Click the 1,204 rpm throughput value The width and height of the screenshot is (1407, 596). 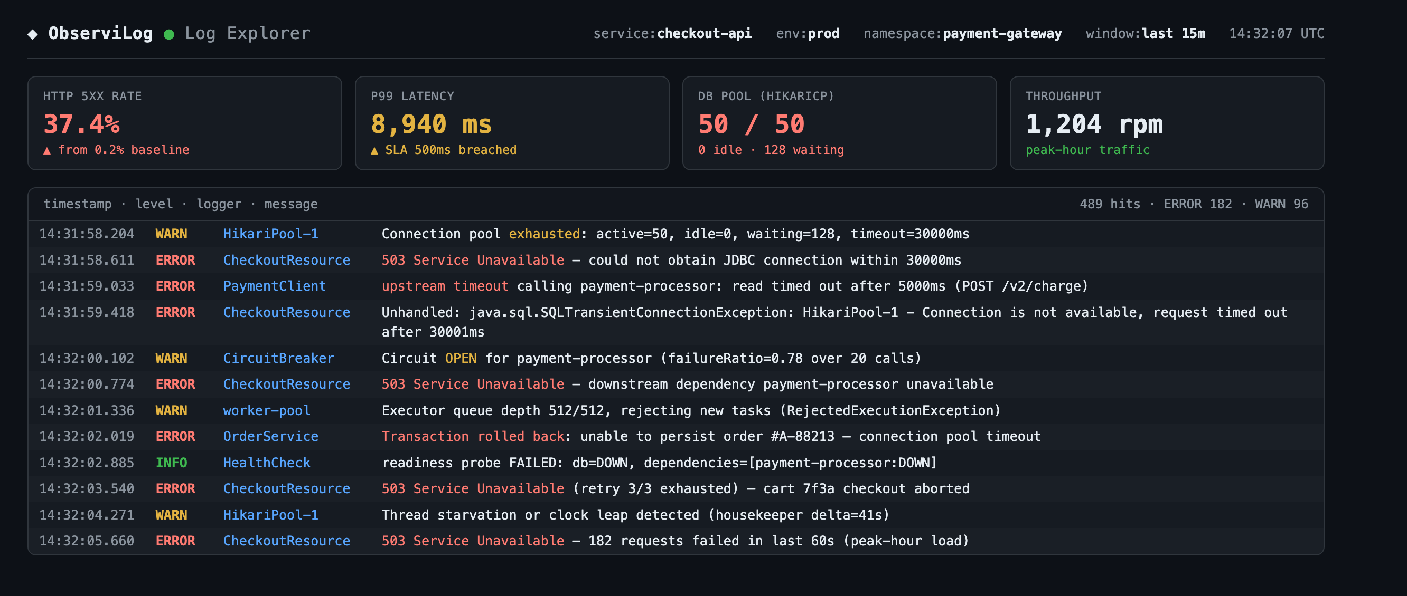[x=1094, y=124]
